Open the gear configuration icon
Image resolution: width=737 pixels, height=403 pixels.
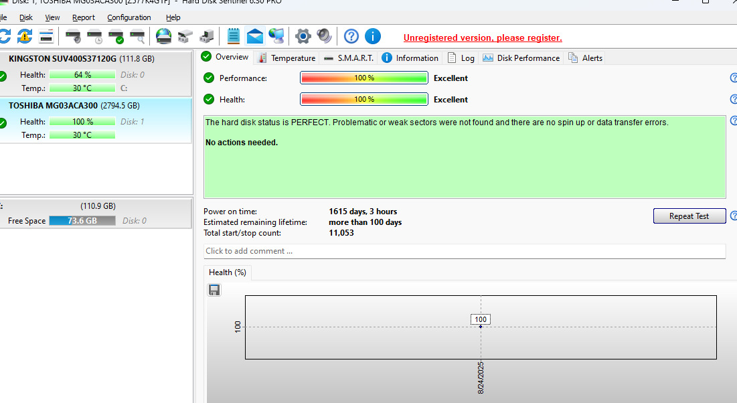coord(303,36)
